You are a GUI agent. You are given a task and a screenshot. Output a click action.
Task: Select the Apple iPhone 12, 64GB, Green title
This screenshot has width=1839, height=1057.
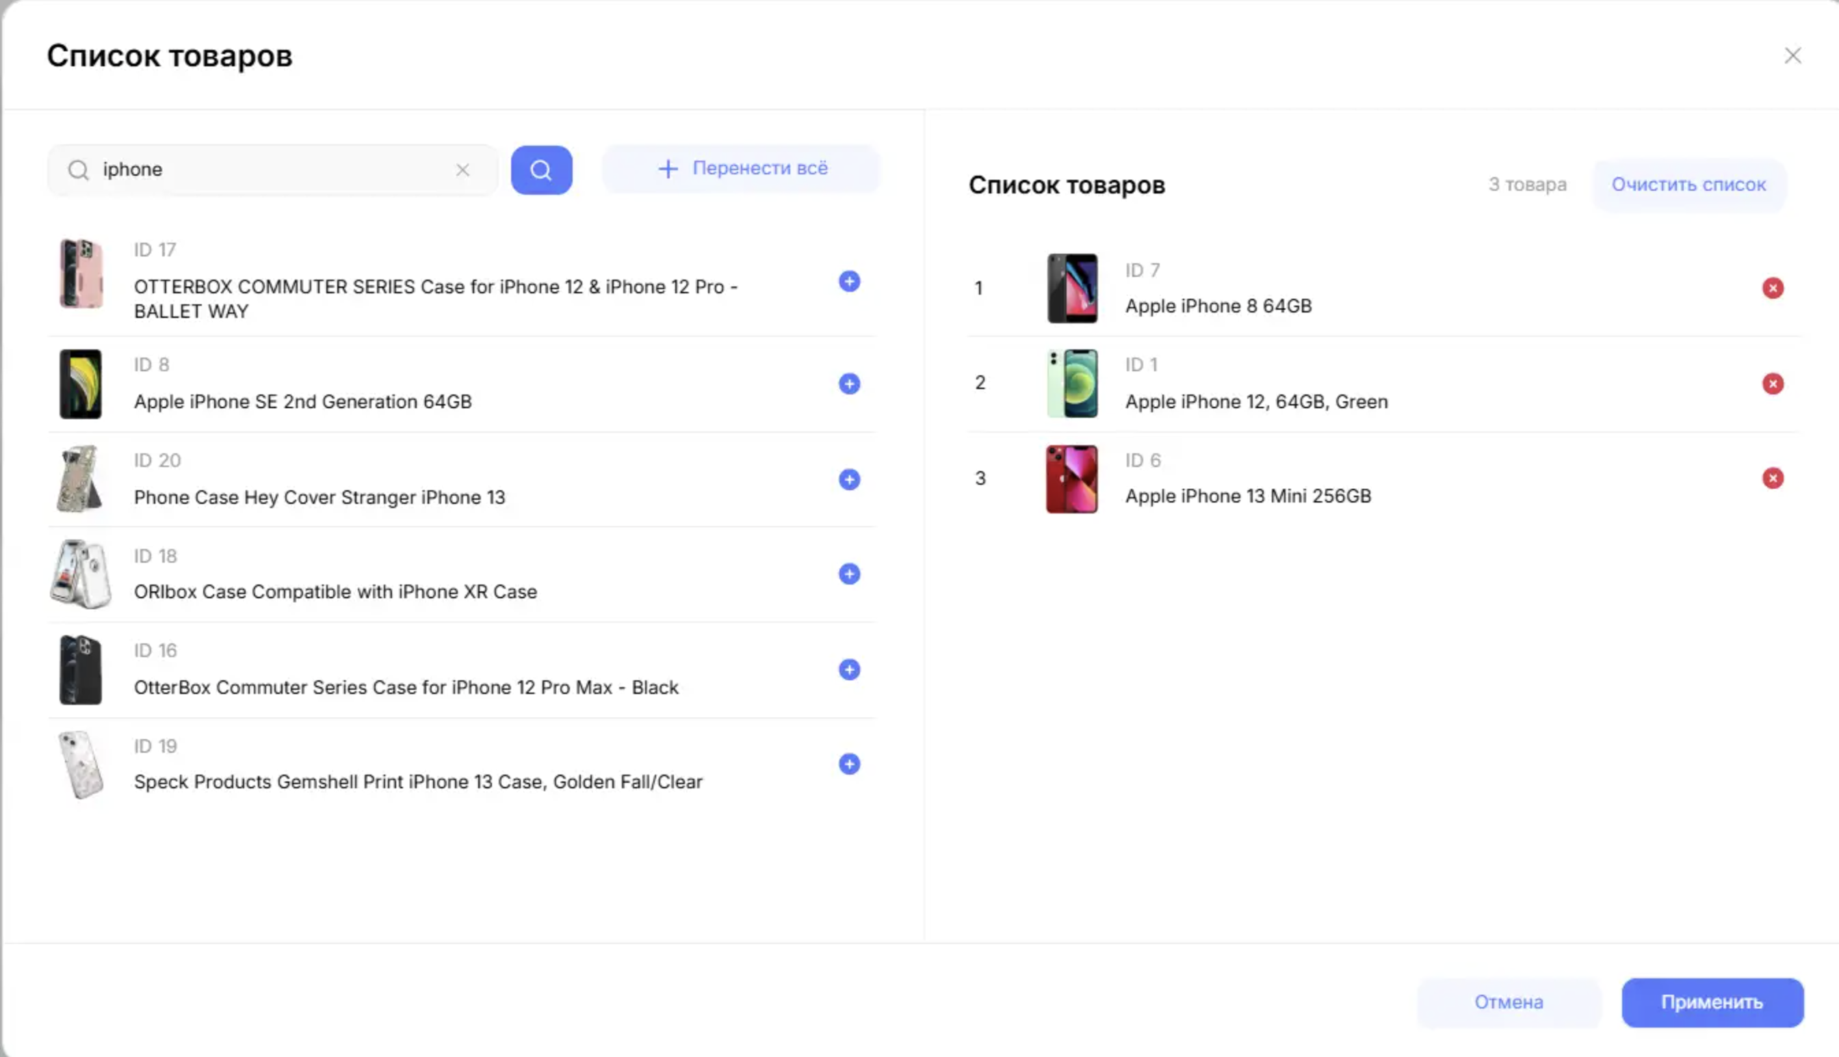point(1256,401)
